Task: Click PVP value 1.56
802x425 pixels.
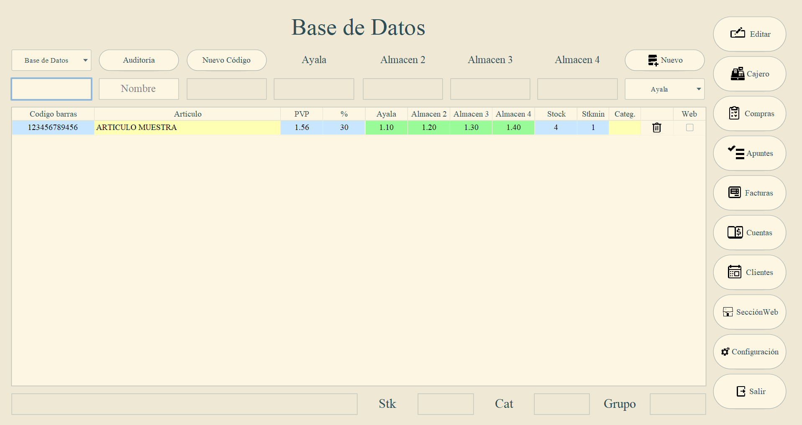Action: [302, 127]
